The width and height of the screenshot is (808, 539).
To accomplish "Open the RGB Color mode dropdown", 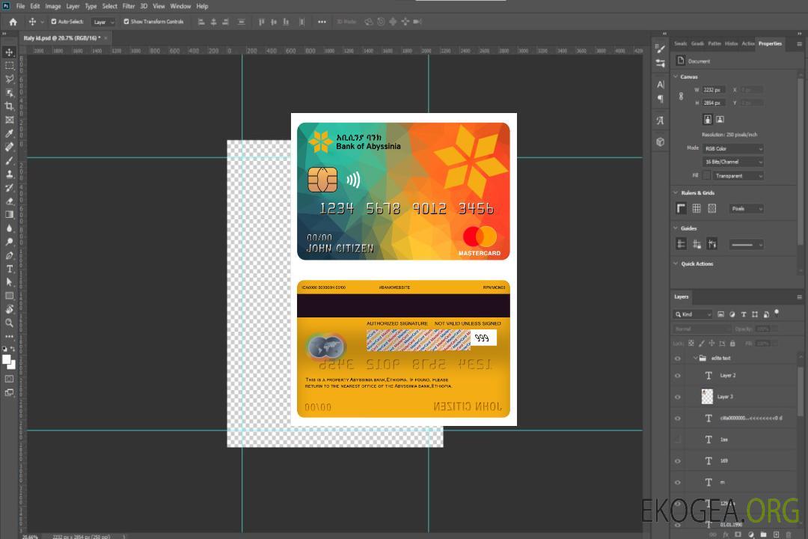I will (x=732, y=148).
